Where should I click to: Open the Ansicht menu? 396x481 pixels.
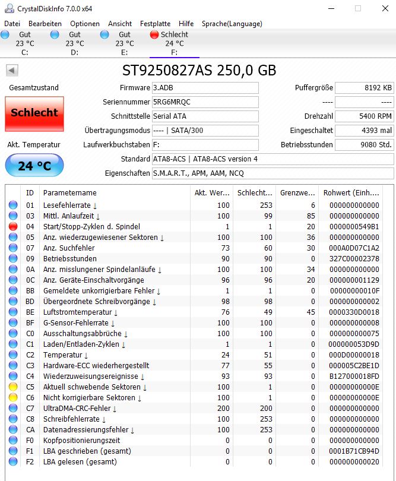pyautogui.click(x=119, y=24)
